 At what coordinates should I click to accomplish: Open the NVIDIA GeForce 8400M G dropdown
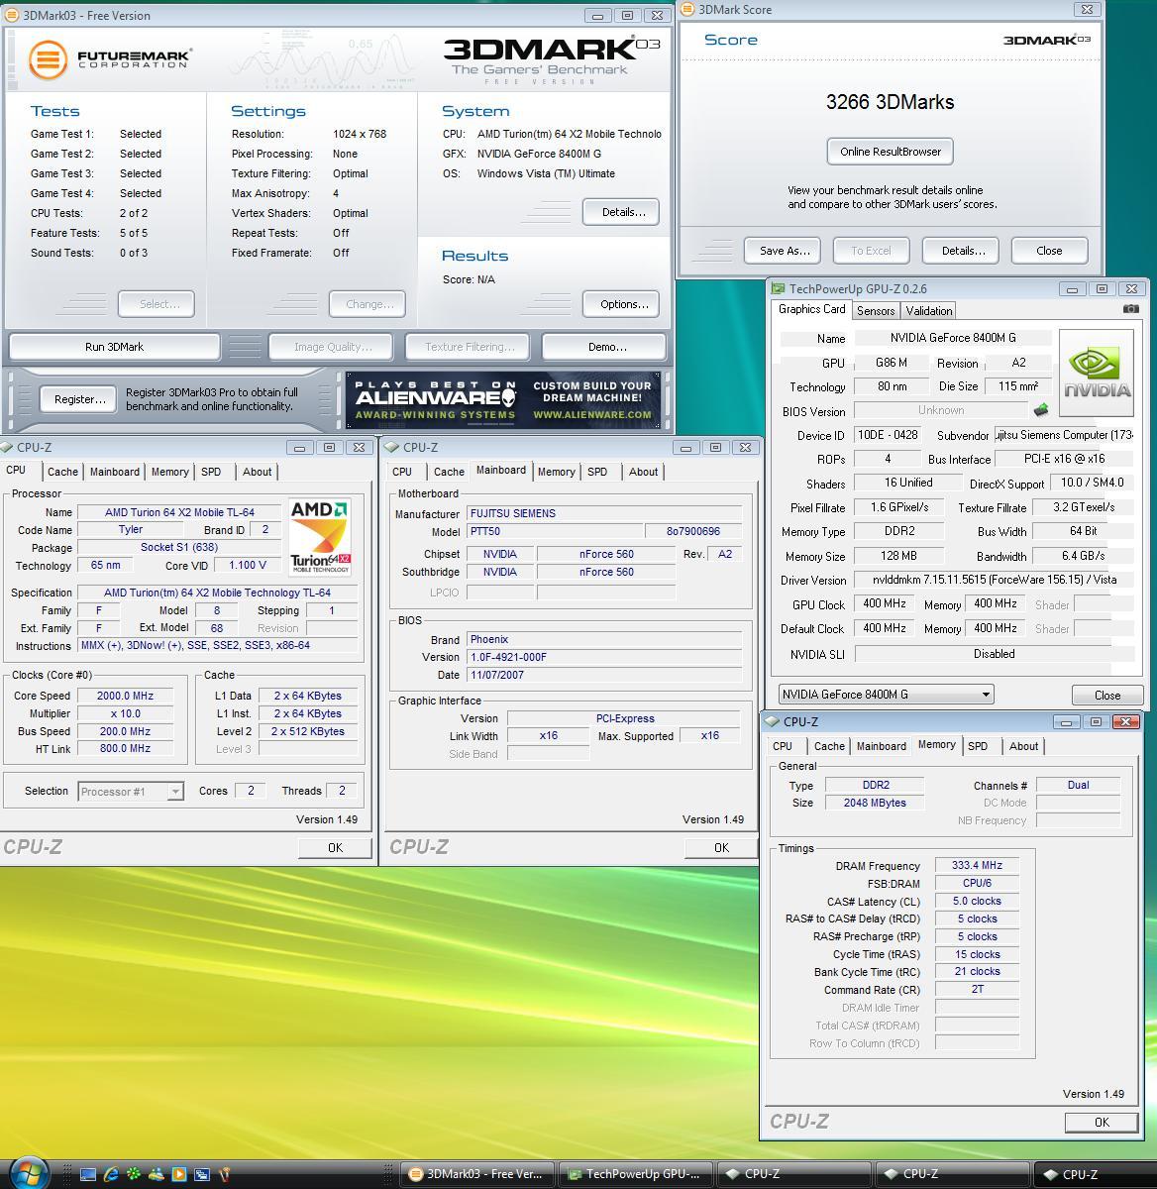pos(886,695)
